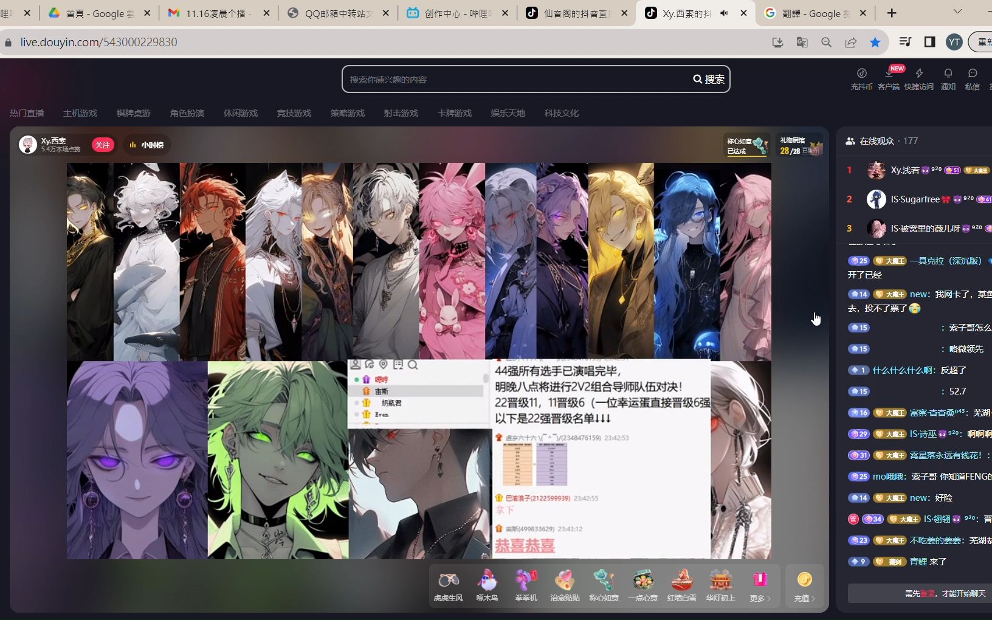Go to 主机游戏 category
The image size is (992, 620).
(80, 113)
